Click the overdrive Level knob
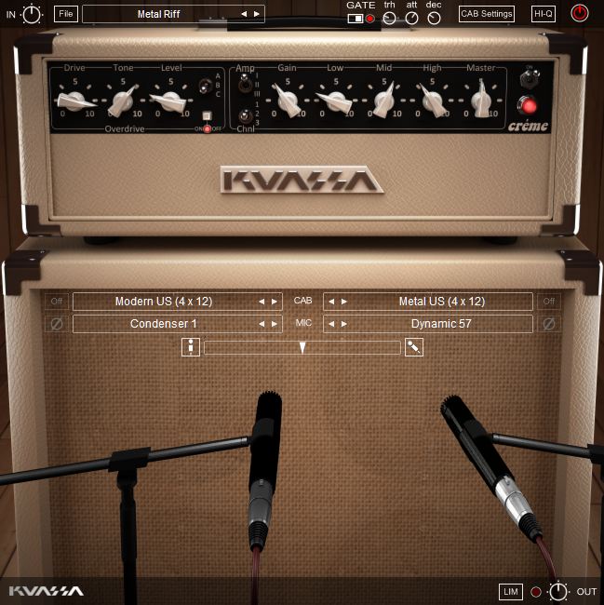604x605 pixels. tap(170, 101)
